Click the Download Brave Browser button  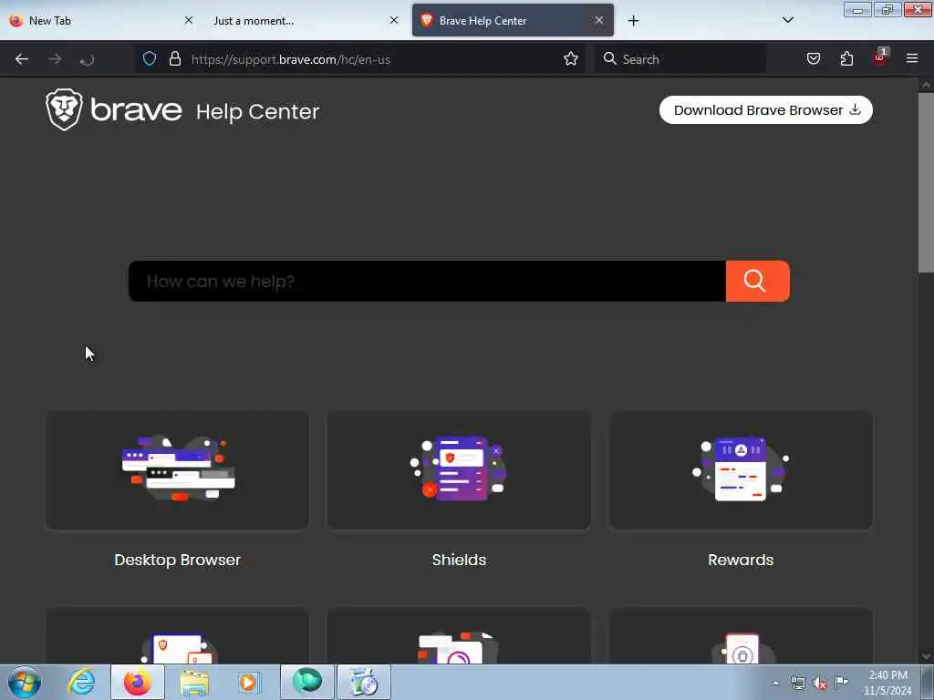765,110
